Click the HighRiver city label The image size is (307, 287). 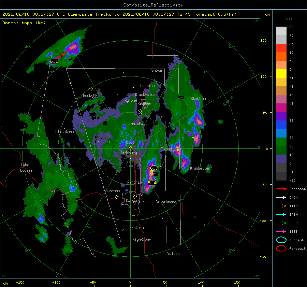click(141, 240)
